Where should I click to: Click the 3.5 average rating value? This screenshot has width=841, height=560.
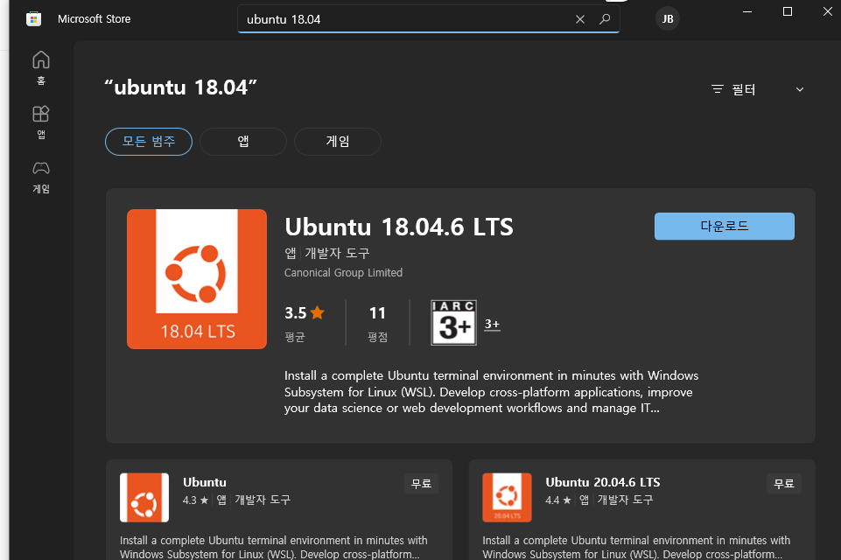[296, 312]
